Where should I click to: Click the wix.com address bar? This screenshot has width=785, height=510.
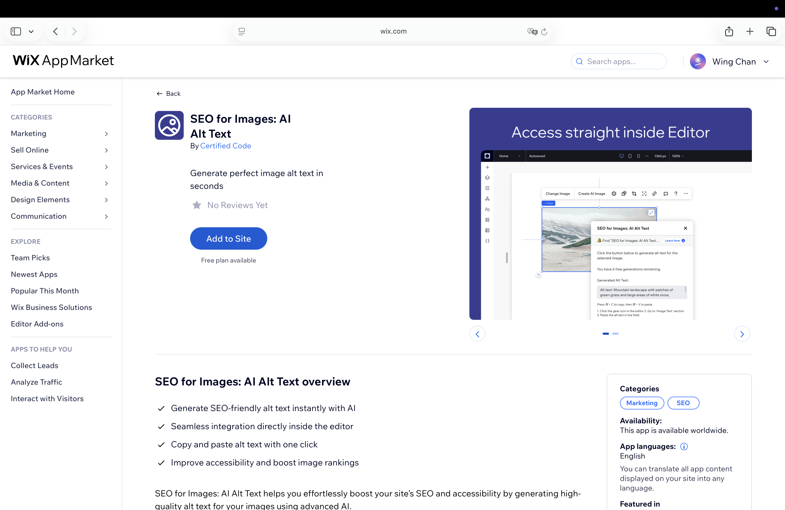click(392, 31)
